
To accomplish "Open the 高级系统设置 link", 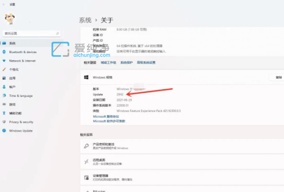I will coord(146,62).
